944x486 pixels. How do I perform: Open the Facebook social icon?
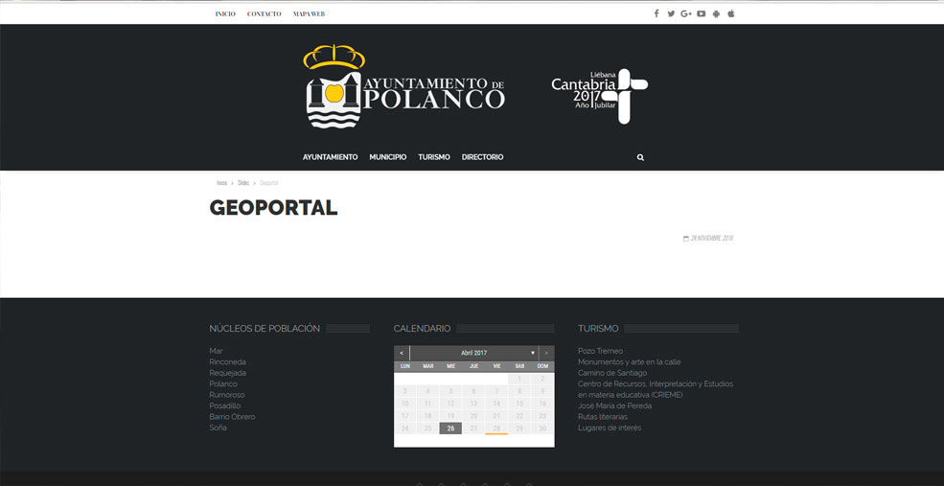656,13
